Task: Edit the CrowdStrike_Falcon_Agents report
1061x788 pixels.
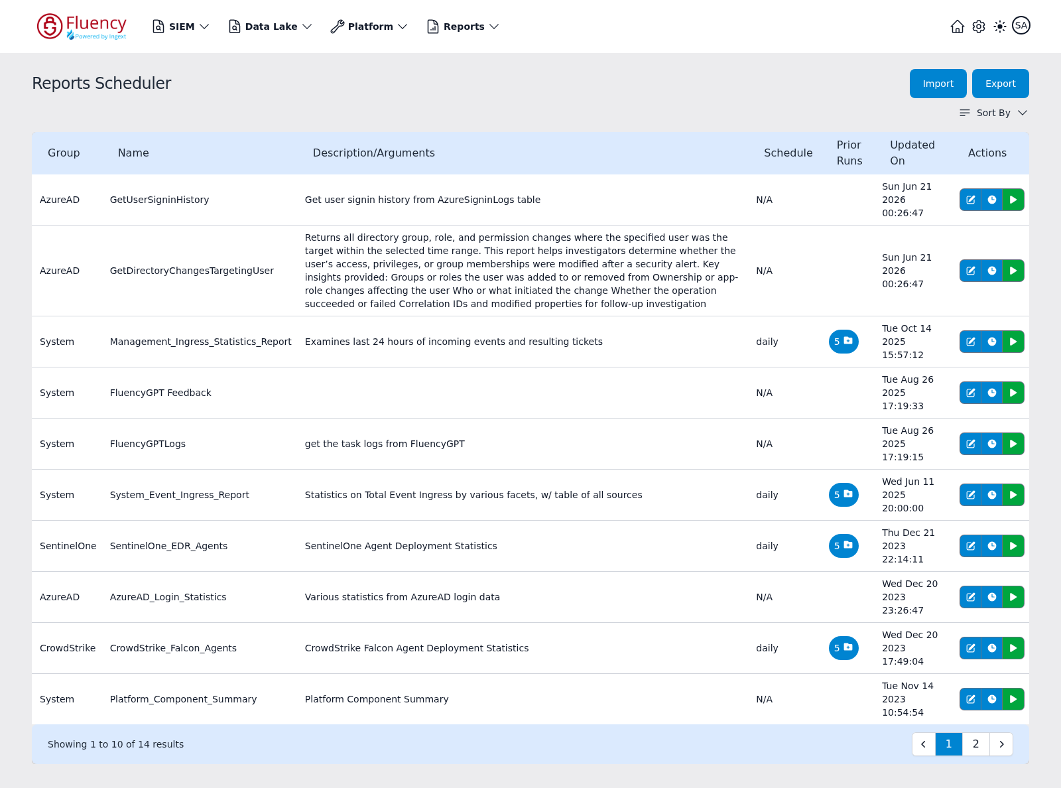Action: pos(971,648)
